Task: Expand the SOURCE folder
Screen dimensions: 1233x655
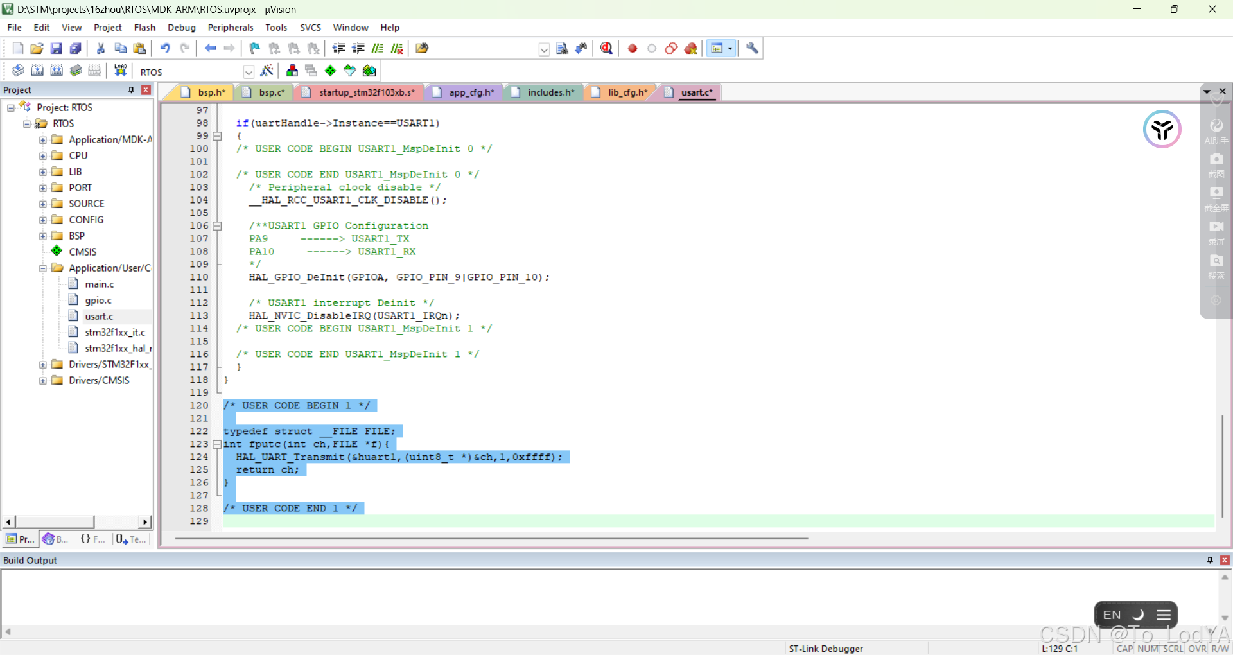Action: tap(43, 204)
